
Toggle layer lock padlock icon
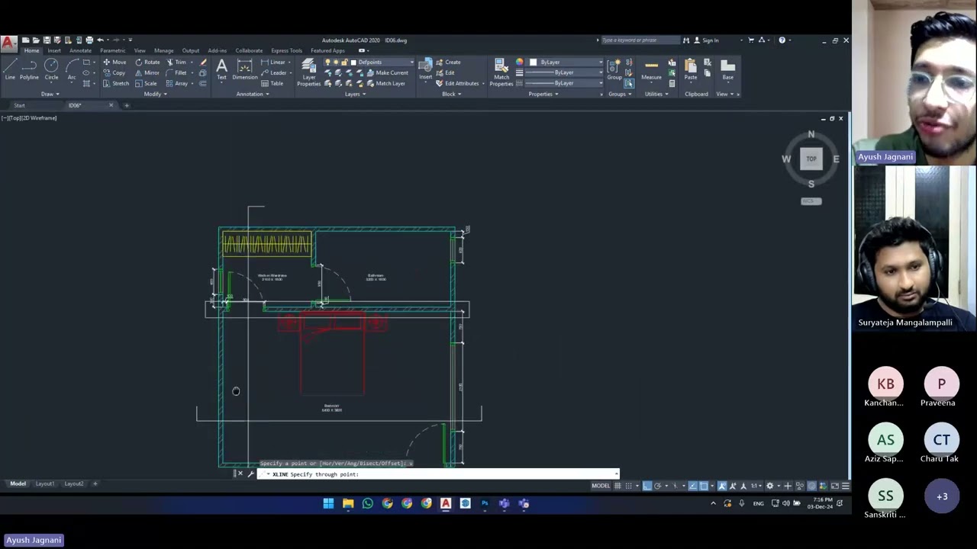click(x=345, y=63)
